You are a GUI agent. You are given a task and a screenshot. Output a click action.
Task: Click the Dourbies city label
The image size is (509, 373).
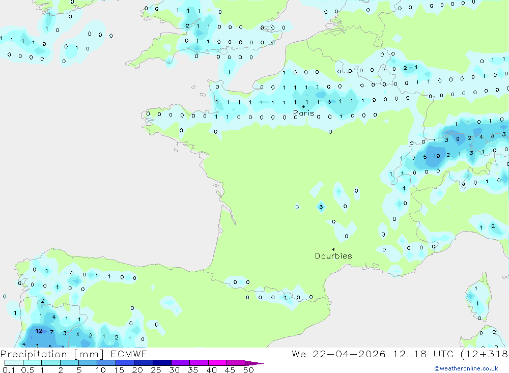333,256
